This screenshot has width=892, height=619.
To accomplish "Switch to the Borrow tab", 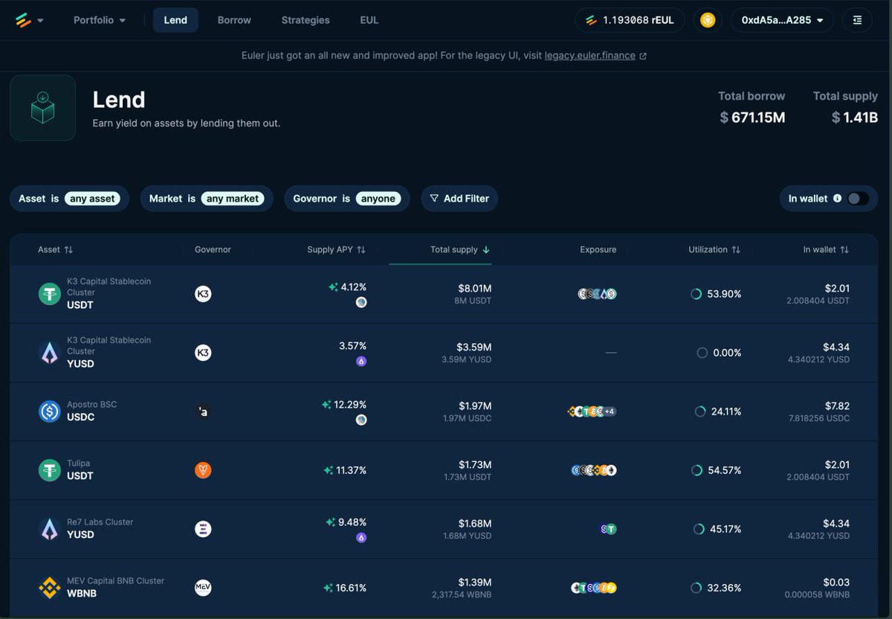I will (234, 20).
